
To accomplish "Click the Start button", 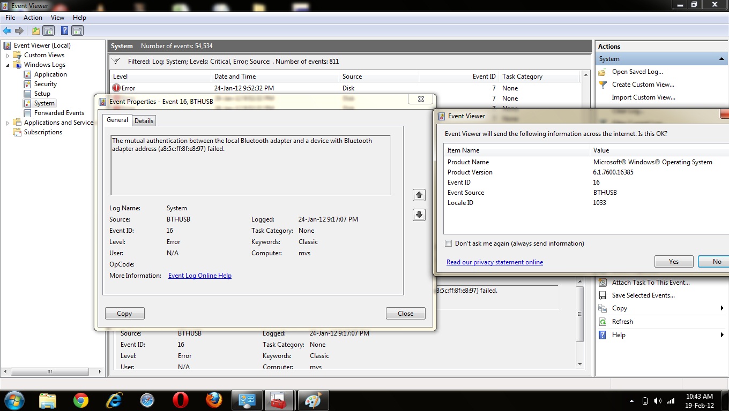I will pos(13,400).
